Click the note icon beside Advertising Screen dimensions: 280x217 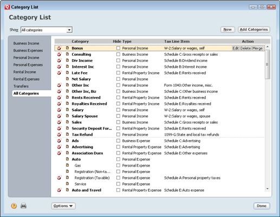pyautogui.click(x=67, y=146)
